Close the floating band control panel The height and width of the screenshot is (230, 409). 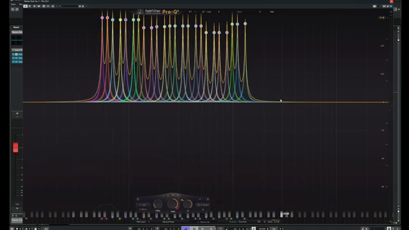click(x=208, y=199)
